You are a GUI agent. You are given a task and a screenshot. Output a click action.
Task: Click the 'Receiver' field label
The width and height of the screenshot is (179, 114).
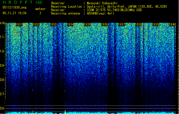click(x=58, y=10)
